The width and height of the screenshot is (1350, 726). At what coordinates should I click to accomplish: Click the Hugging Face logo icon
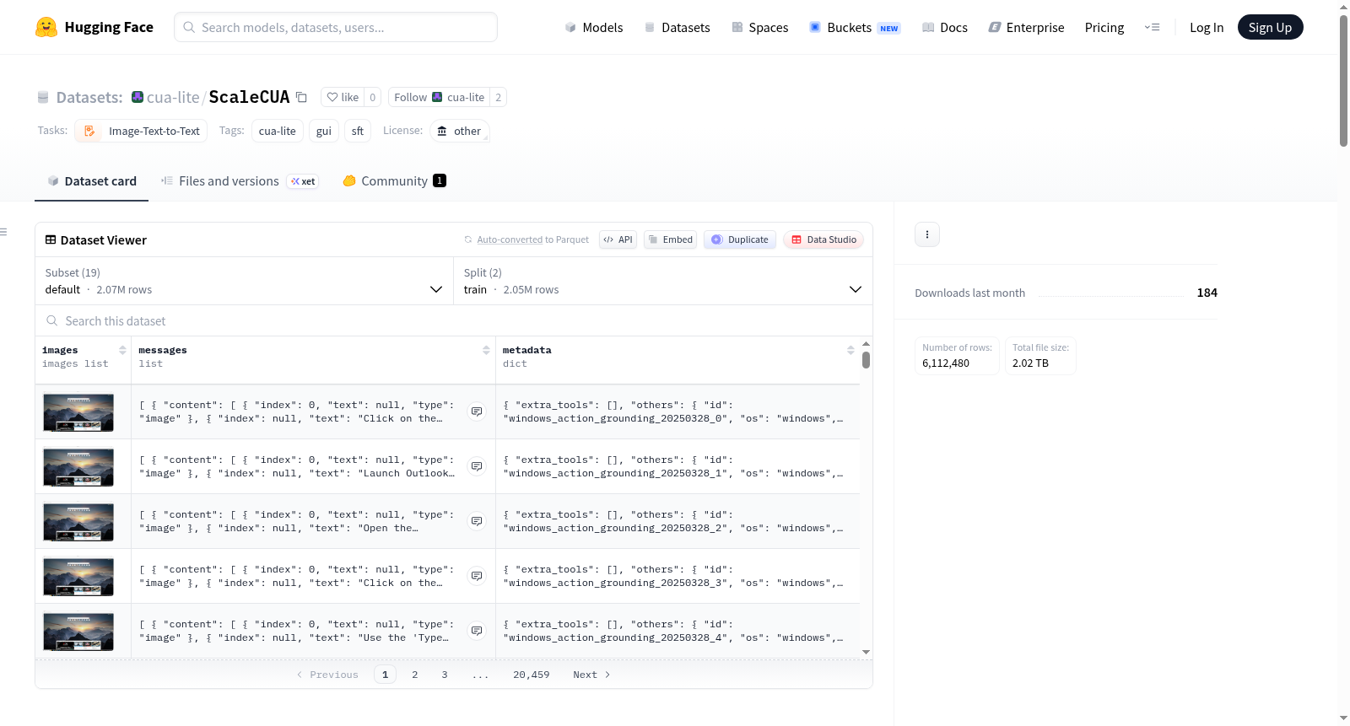pos(46,27)
